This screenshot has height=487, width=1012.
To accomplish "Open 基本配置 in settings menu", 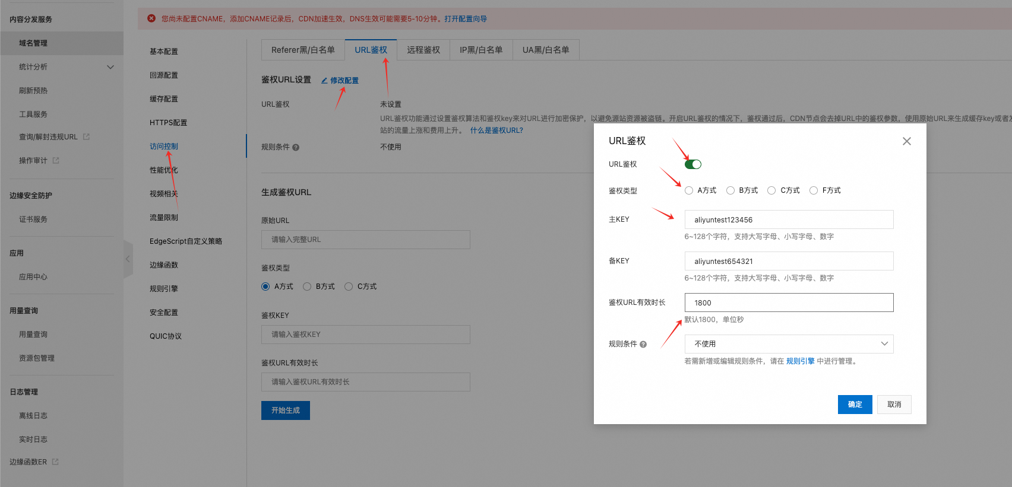I will (x=164, y=52).
